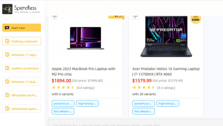
Task: Click the chat-plus icon on Start new
Action: (x=7, y=28)
